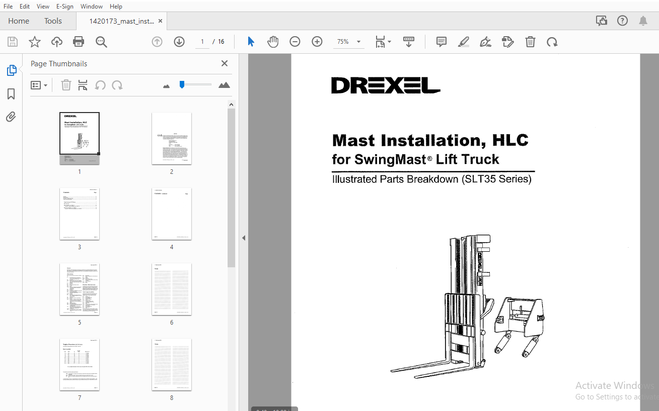Click the 'Mast Installation, HLC' heading text
This screenshot has height=411, width=659.
click(x=430, y=140)
